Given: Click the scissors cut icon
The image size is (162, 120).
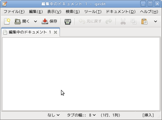Looking at the screenshot, I should click(123, 21).
